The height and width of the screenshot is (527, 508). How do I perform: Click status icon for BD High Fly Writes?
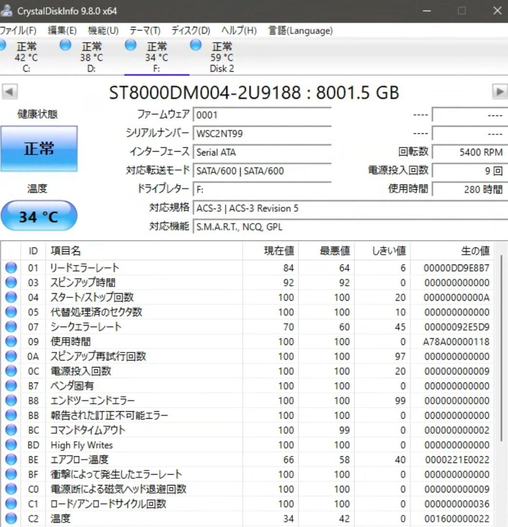coord(11,445)
